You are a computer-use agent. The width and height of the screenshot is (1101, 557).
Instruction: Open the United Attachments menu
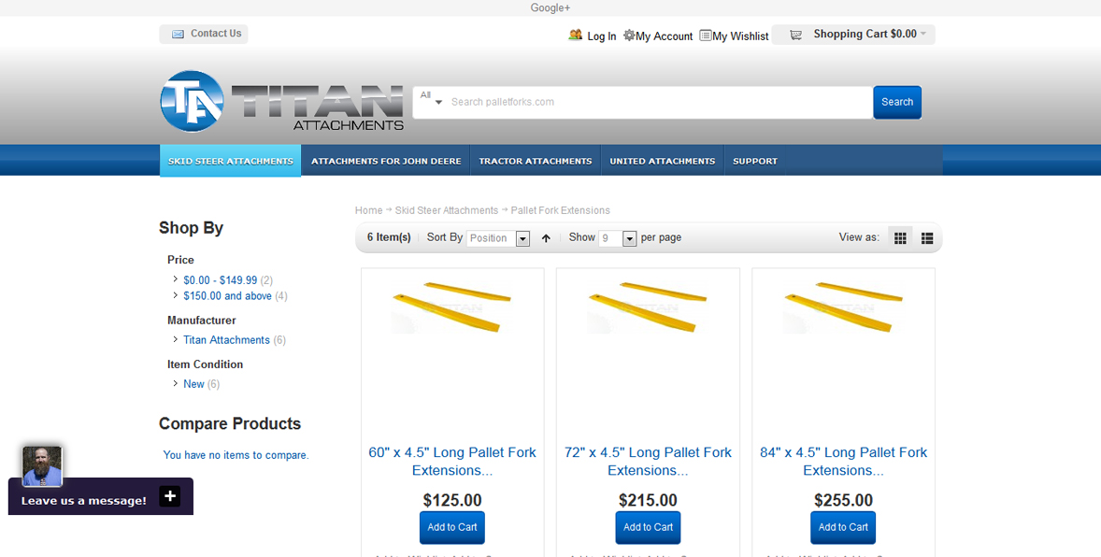tap(662, 161)
